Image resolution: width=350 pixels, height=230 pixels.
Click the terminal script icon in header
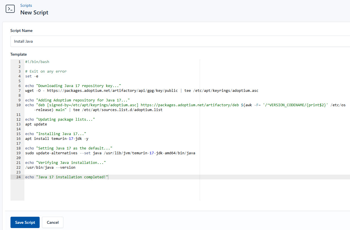[x=10, y=9]
